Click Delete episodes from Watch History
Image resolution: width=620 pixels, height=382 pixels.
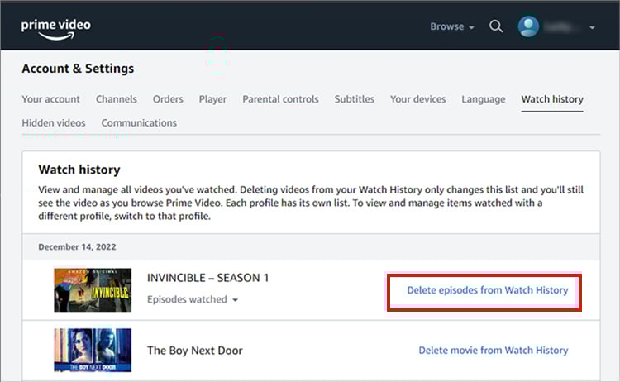488,290
